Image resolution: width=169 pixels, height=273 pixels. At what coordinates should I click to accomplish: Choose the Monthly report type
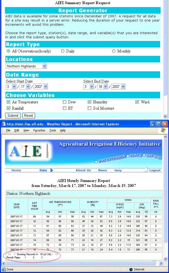pos(114,51)
